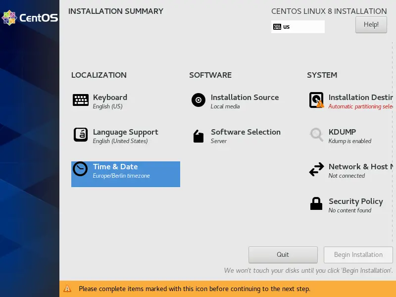Click the Security Policy lock icon
Viewport: 396px width, 297px height.
[x=316, y=203]
